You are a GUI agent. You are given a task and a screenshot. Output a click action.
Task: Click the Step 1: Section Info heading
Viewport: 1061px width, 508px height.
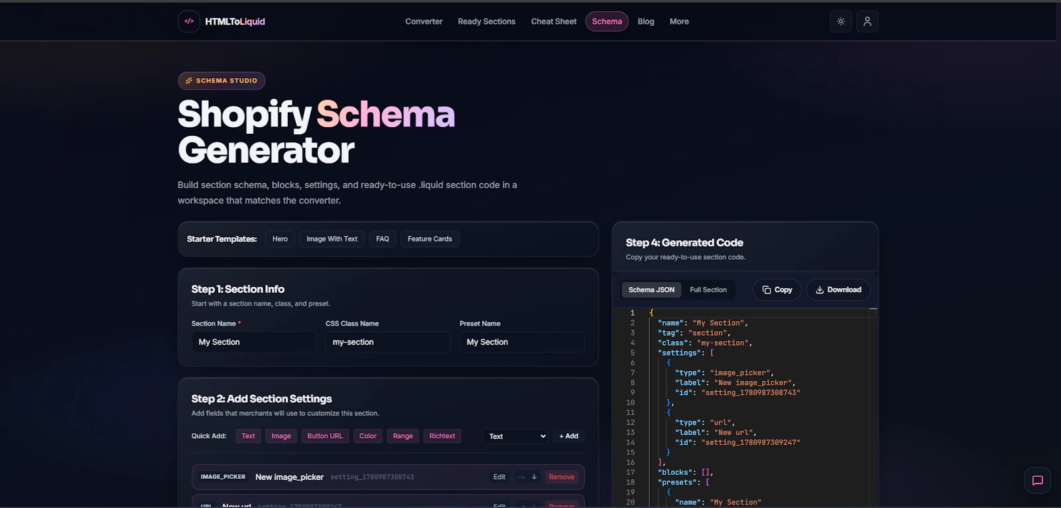(238, 289)
